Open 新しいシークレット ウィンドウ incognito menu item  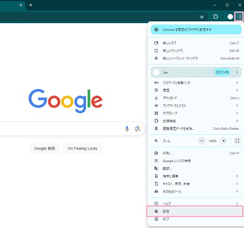coord(196,59)
